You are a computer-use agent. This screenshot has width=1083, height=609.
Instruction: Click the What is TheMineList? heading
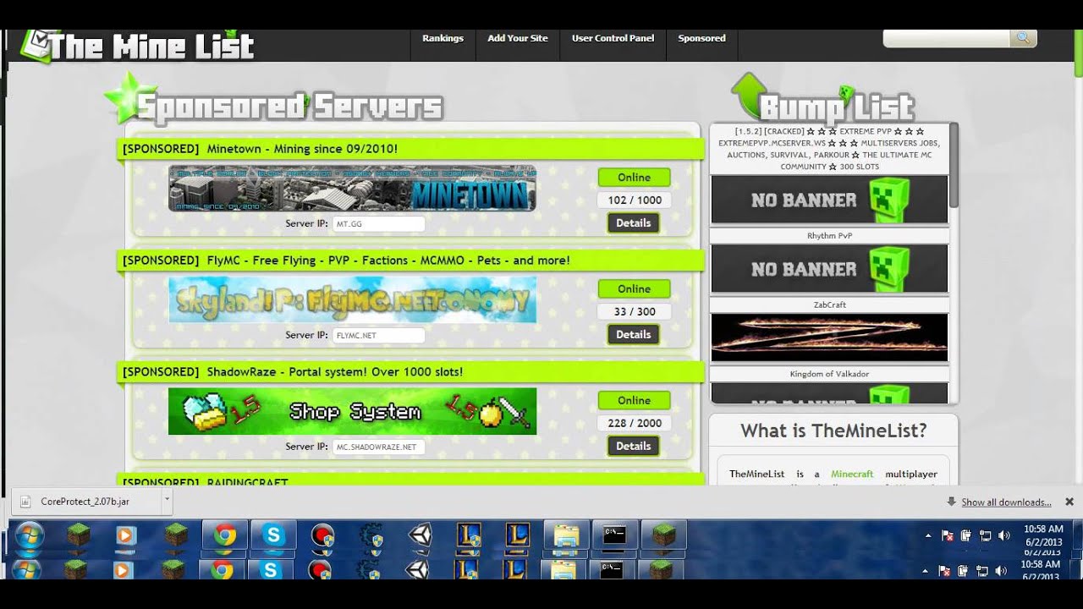(x=833, y=431)
